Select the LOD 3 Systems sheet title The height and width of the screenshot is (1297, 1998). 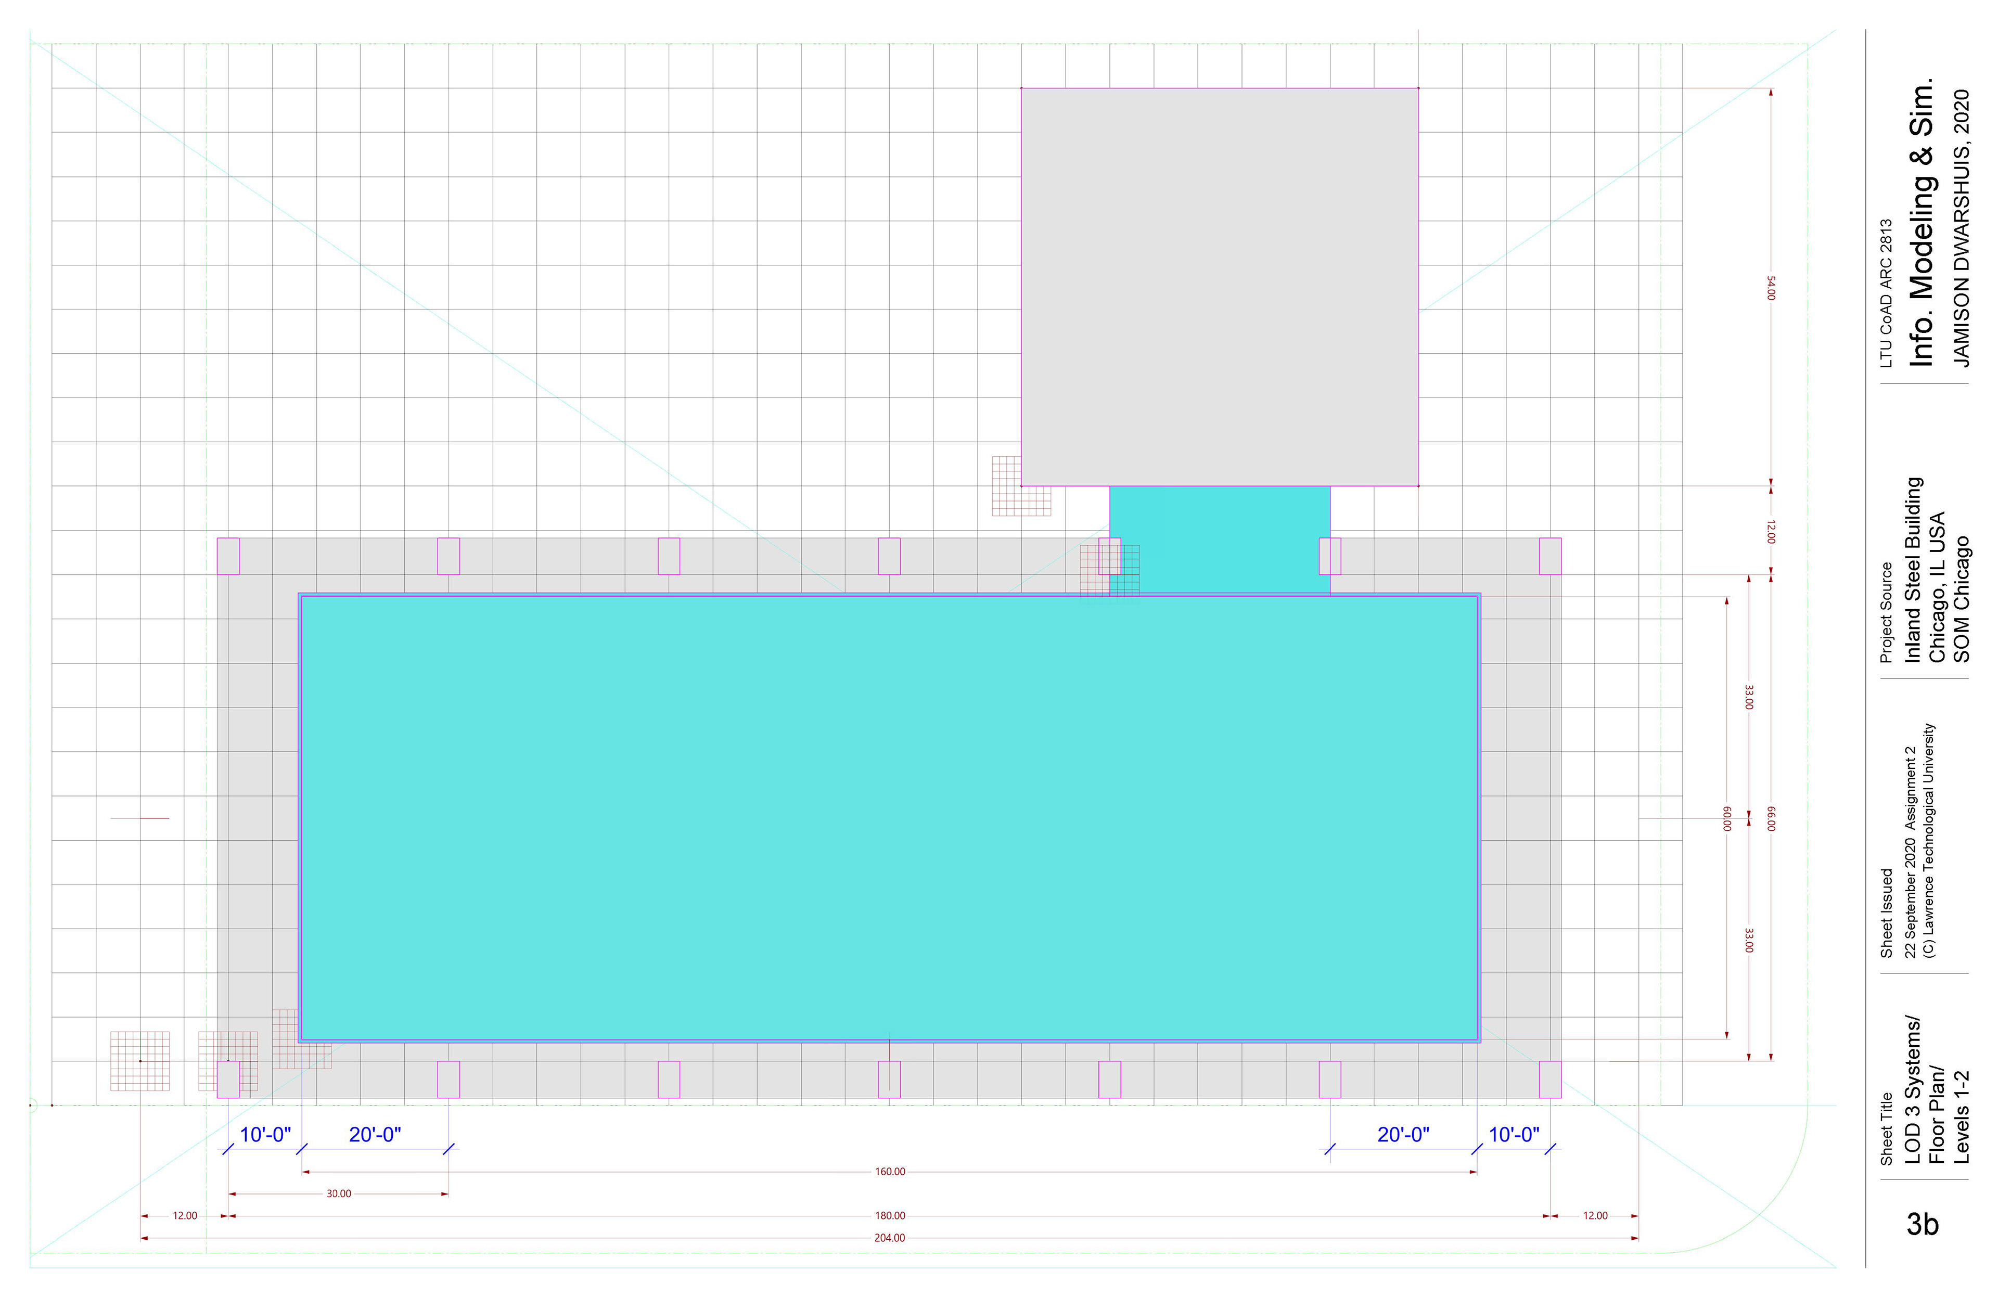(1913, 1091)
